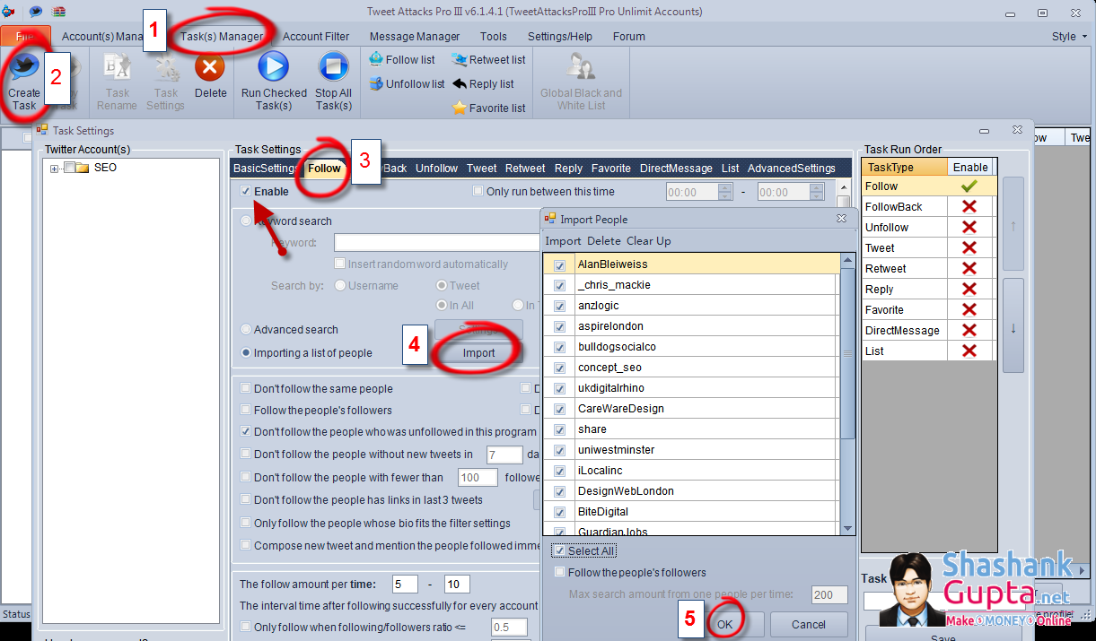Open the Settings/Help ribbon tab
The height and width of the screenshot is (641, 1096).
(560, 37)
